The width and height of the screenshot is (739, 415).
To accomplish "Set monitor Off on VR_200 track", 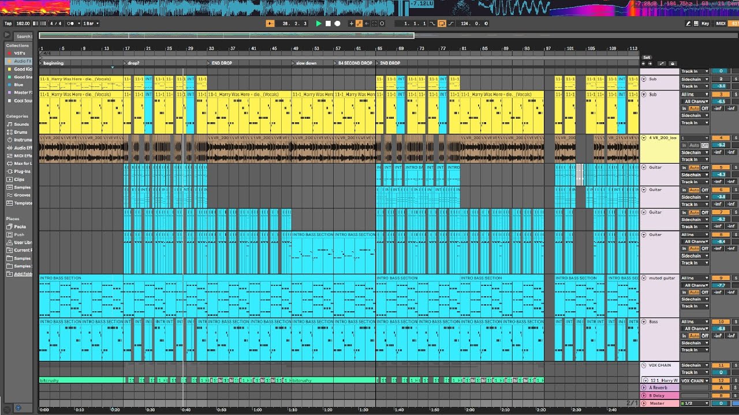I will pyautogui.click(x=705, y=145).
